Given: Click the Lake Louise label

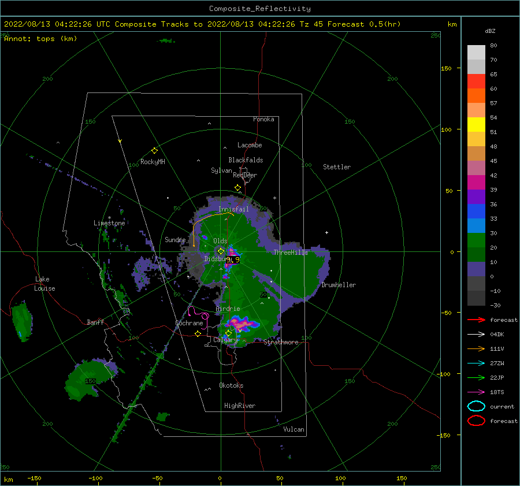Looking at the screenshot, I should pos(44,284).
